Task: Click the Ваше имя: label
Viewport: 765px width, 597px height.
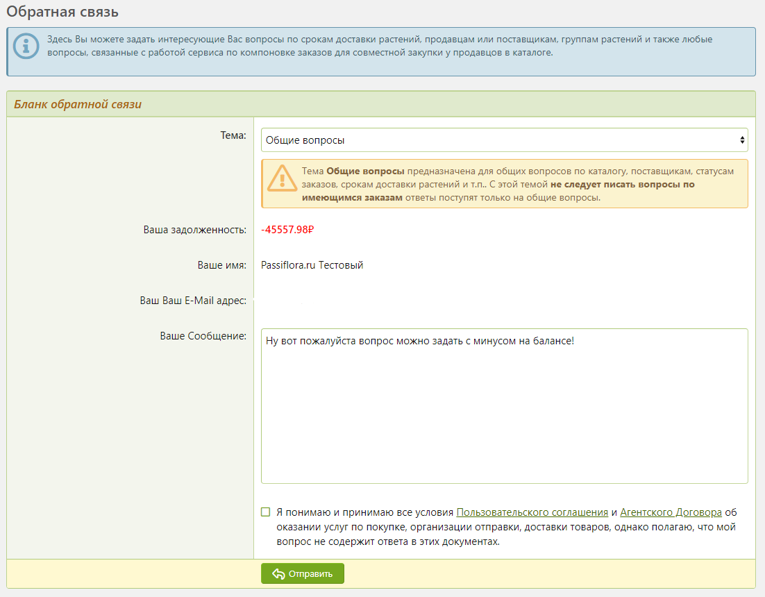Action: [222, 265]
